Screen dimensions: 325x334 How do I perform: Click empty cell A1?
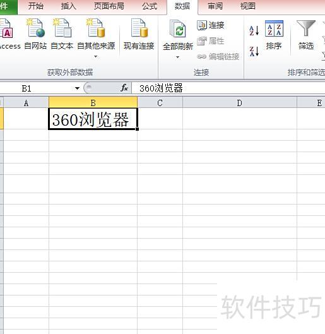click(26, 119)
